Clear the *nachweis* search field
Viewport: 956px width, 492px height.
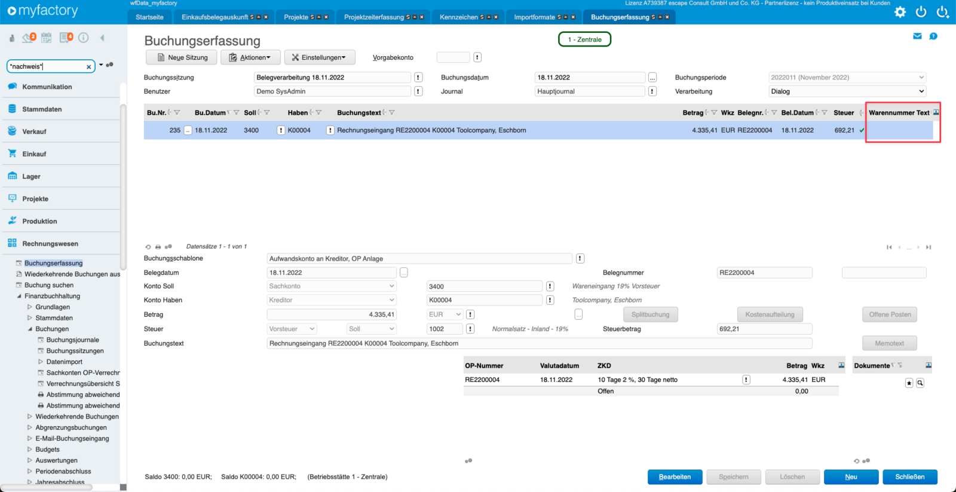(88, 67)
